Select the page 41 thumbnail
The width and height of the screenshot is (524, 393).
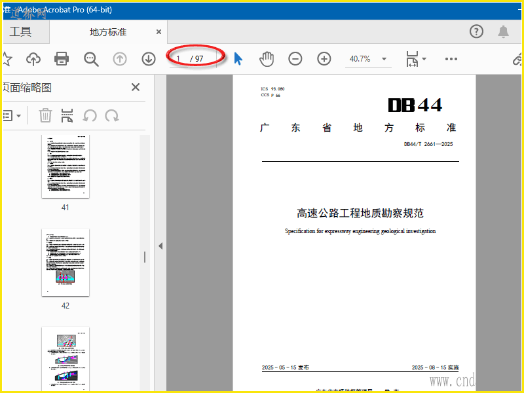pos(65,166)
